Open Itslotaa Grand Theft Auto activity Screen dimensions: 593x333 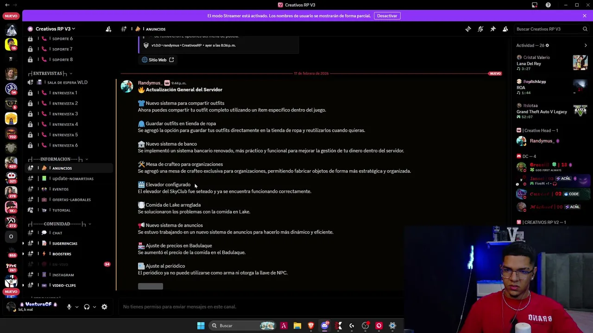coord(552,111)
